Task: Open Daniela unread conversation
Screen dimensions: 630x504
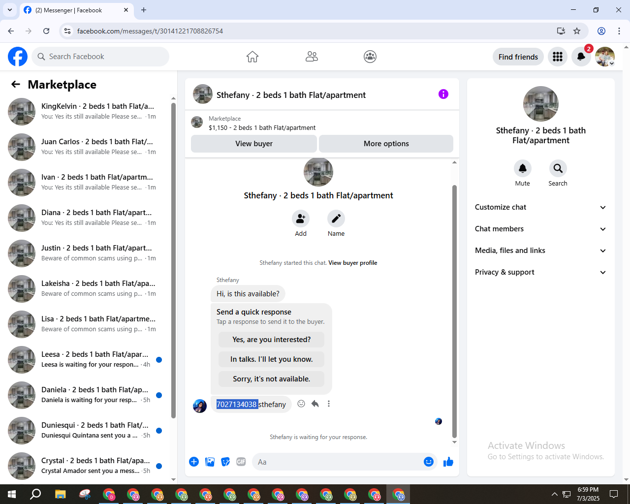Action: 86,395
